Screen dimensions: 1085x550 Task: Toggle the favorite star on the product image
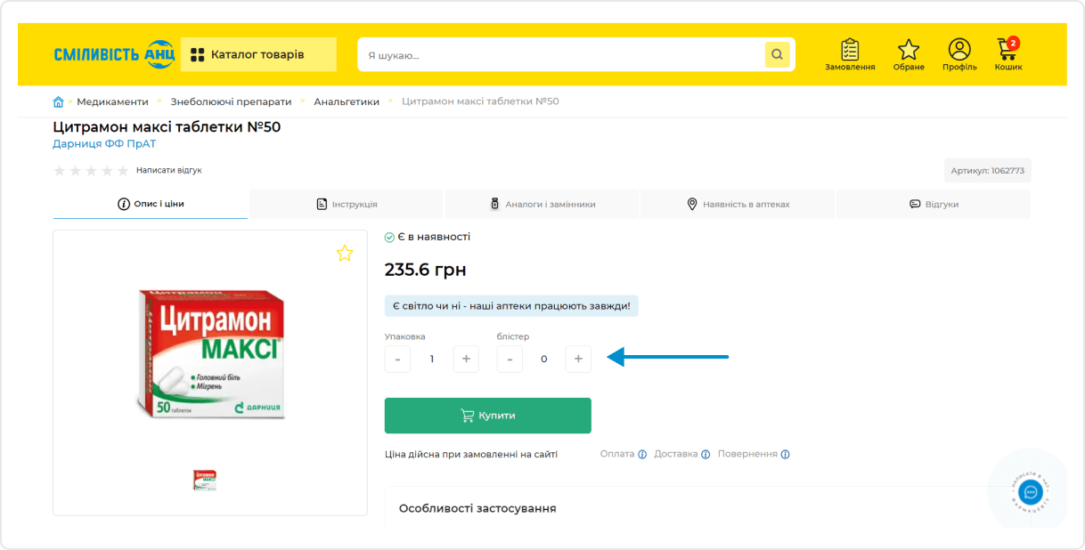(344, 254)
